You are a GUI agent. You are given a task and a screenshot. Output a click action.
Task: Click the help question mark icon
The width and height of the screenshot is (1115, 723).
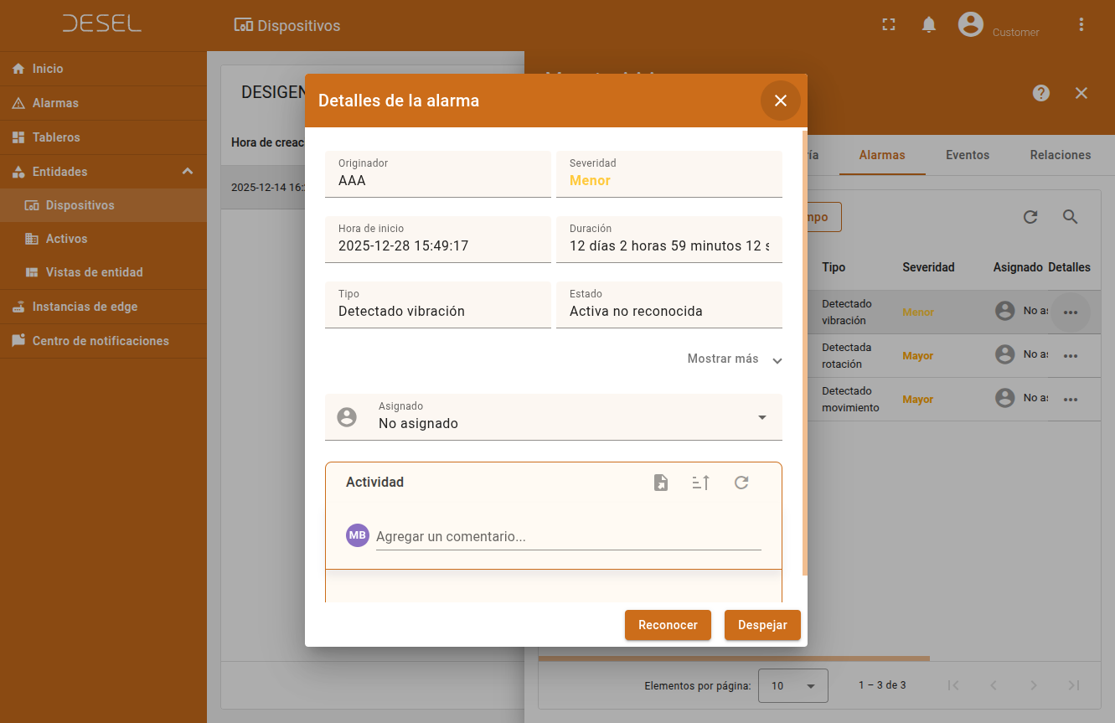[1041, 93]
